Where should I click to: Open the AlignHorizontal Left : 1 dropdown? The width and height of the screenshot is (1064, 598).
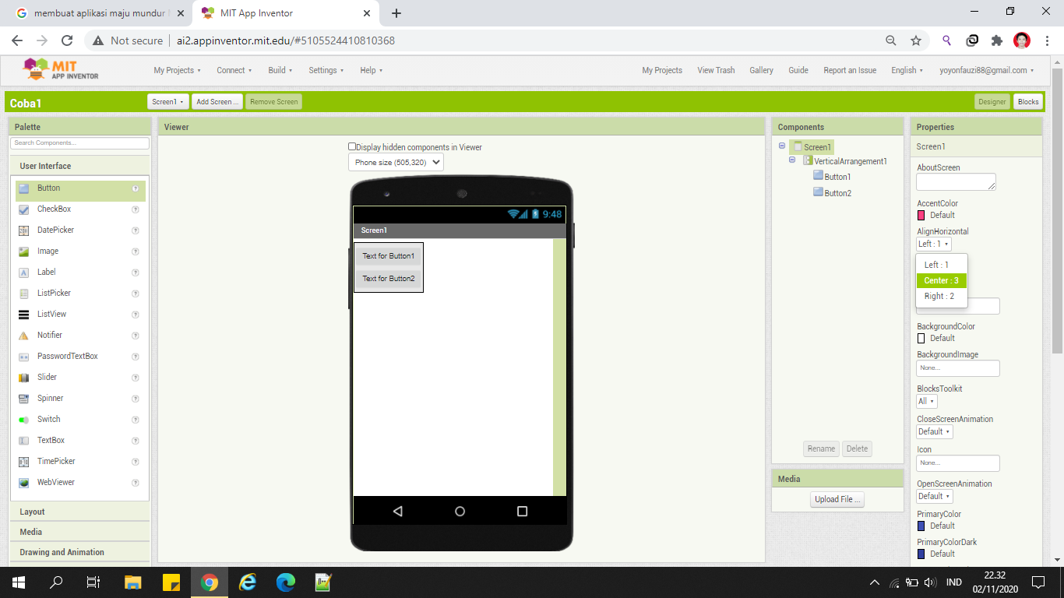(x=933, y=244)
